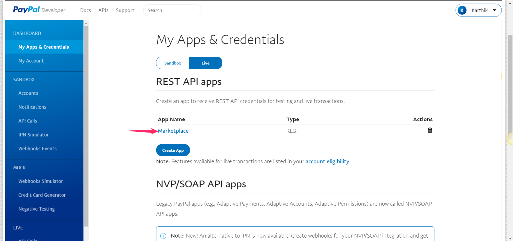Click the Create App button

(x=173, y=150)
